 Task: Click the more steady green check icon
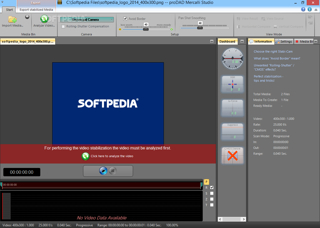172,29
